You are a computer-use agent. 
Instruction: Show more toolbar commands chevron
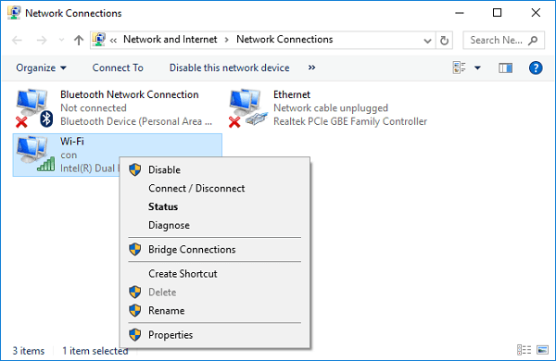pyautogui.click(x=311, y=68)
